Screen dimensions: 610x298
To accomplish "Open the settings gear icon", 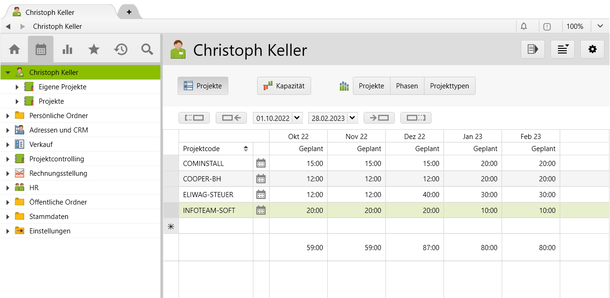I will coord(592,49).
